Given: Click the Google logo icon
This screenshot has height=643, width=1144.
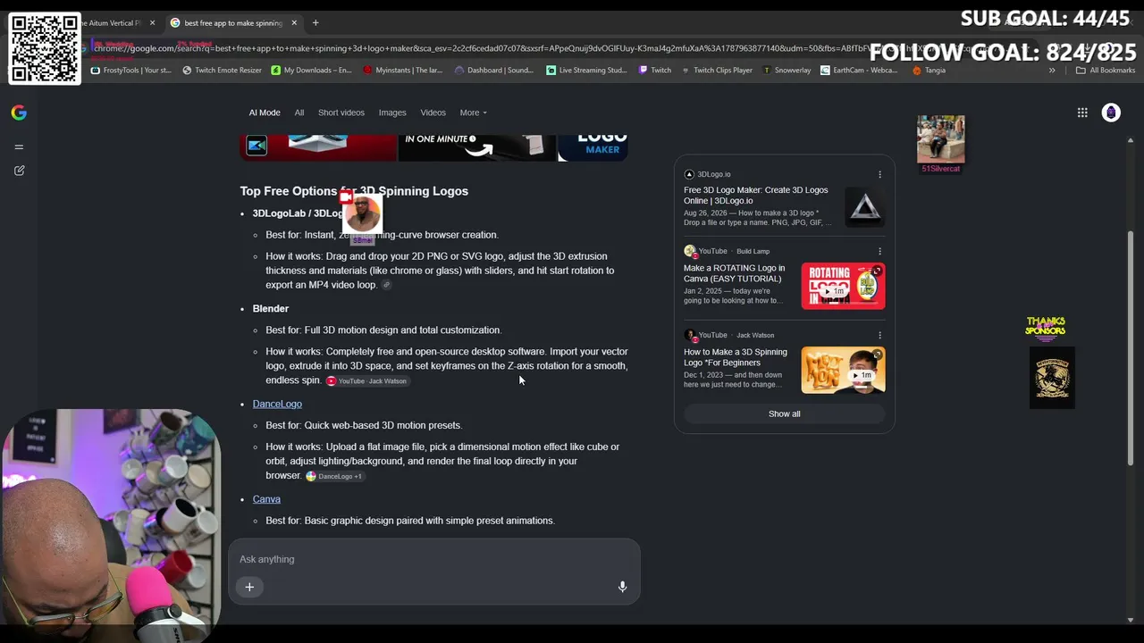Looking at the screenshot, I should pos(19,113).
